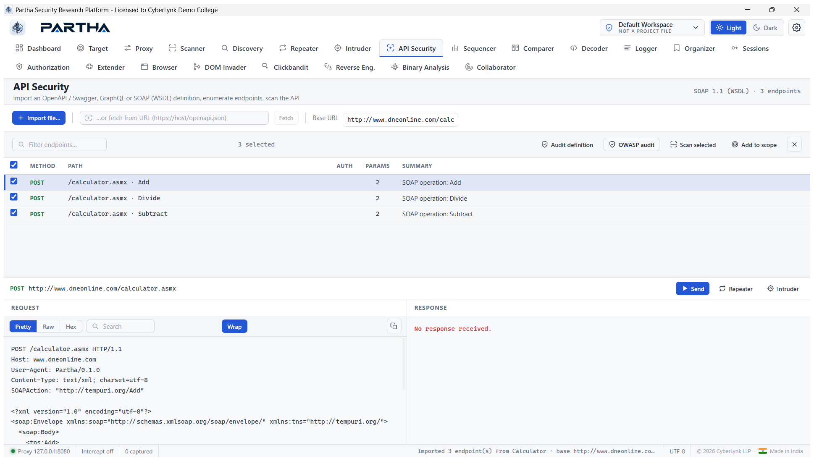The width and height of the screenshot is (814, 461).
Task: Open the DOM Invader module
Action: point(220,67)
